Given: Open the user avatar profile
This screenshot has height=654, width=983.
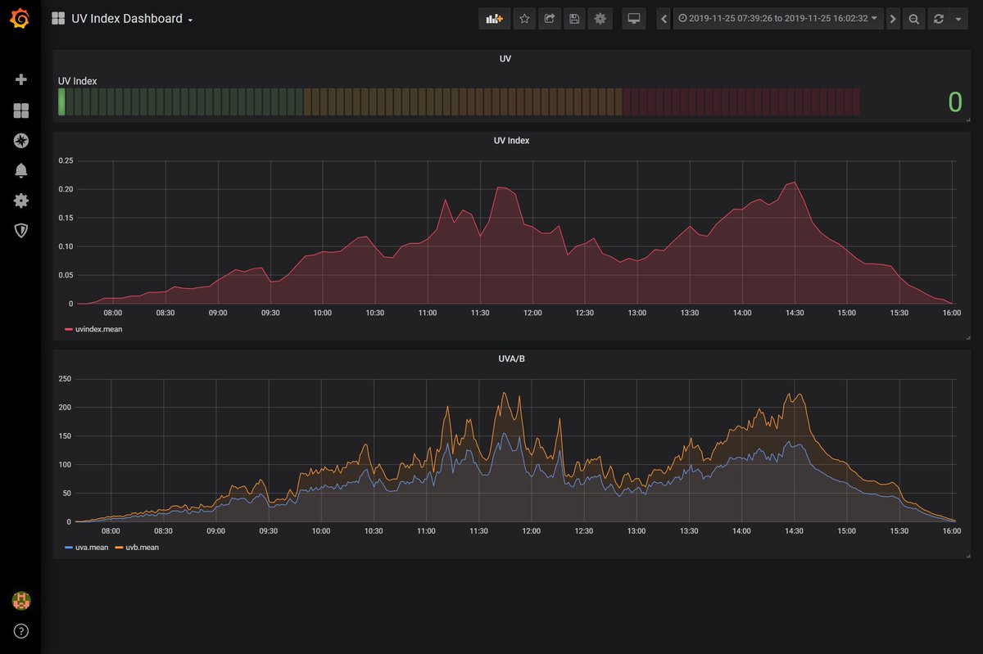Looking at the screenshot, I should [21, 600].
